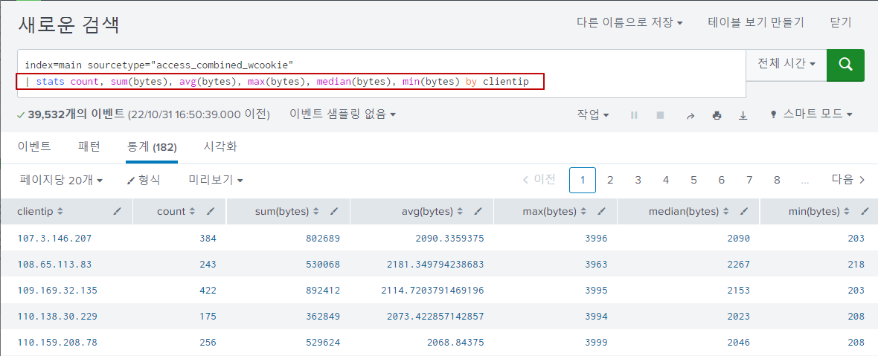
Task: Edit clientip column with pencil icon
Action: 117,211
